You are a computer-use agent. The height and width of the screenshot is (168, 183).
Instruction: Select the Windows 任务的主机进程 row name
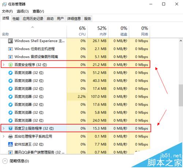34,49
